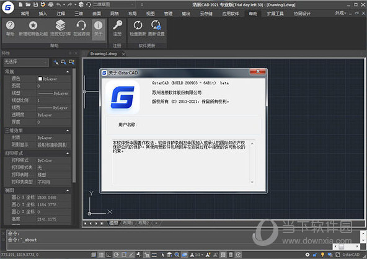367x259 pixels.
Task: Open the undo history dropdown arrow
Action: [x=64, y=4]
